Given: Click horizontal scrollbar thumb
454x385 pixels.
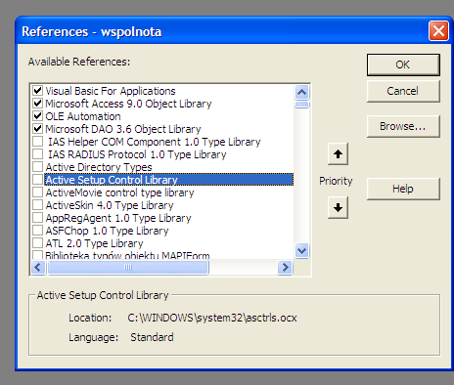Looking at the screenshot, I should (128, 268).
